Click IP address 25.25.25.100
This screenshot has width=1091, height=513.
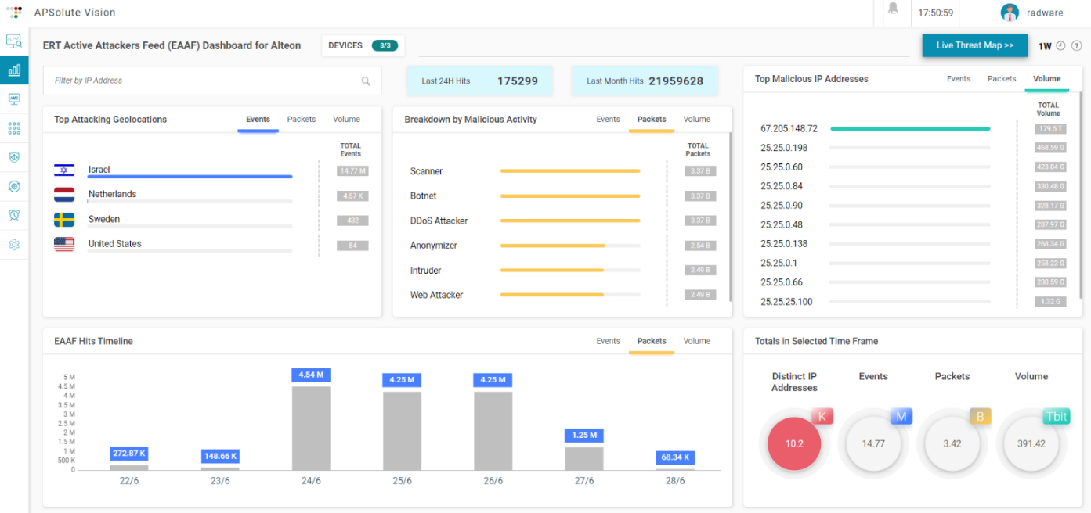[786, 302]
